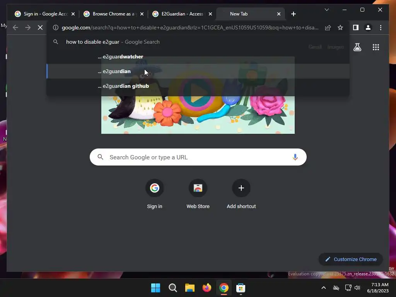The height and width of the screenshot is (297, 396).
Task: Start voice search with microphone icon
Action: (295, 157)
